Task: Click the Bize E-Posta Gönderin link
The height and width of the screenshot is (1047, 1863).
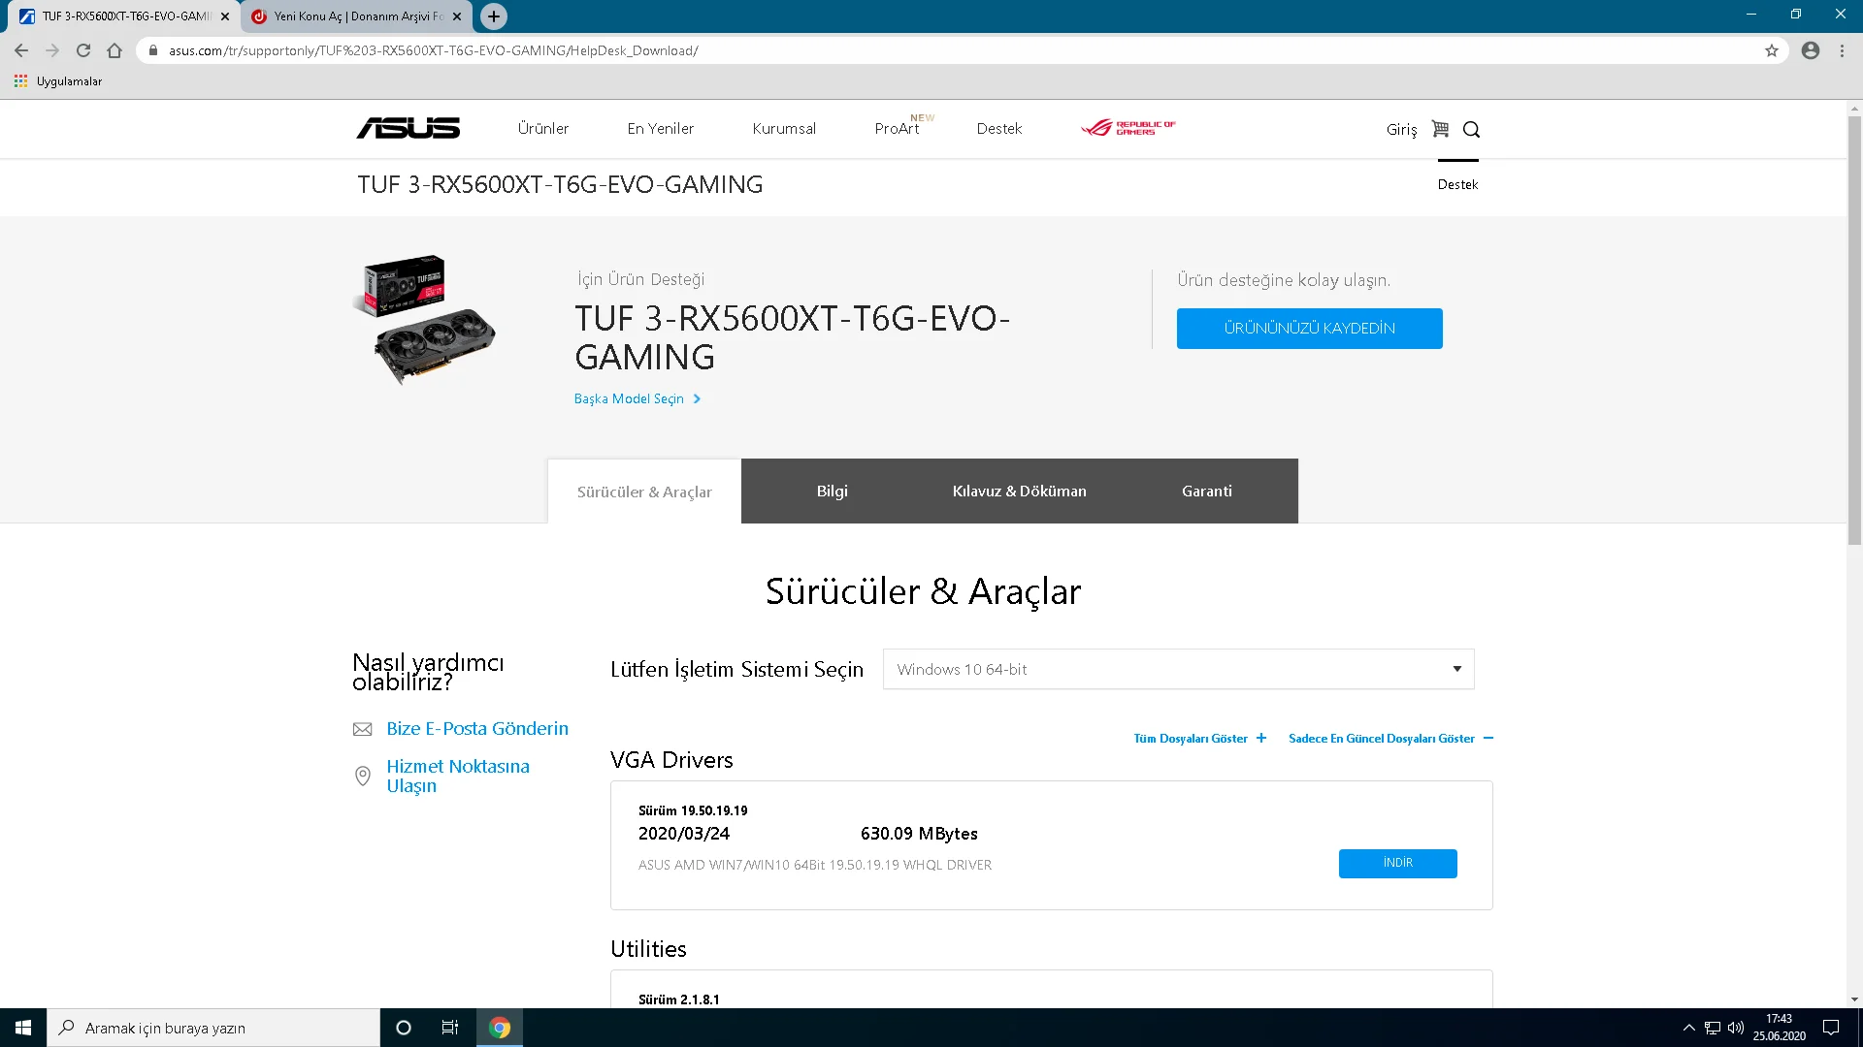Action: point(476,729)
